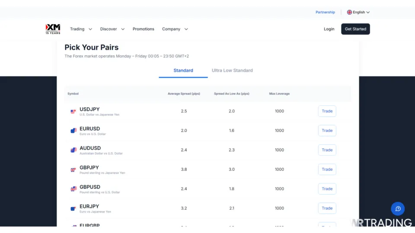This screenshot has height=233, width=415.
Task: Expand the Trading navigation menu
Action: (x=81, y=29)
